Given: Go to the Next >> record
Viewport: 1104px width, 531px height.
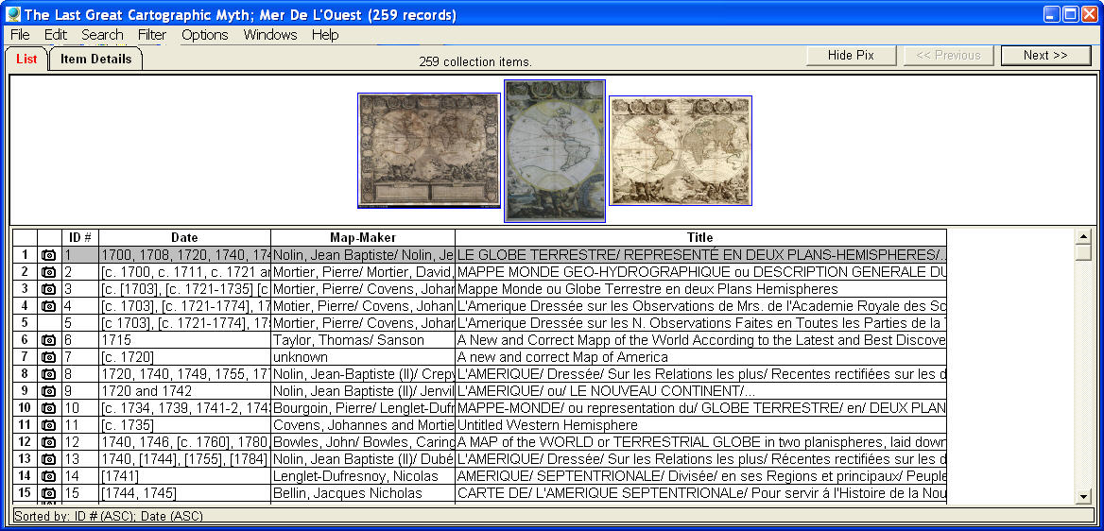Looking at the screenshot, I should point(1045,56).
